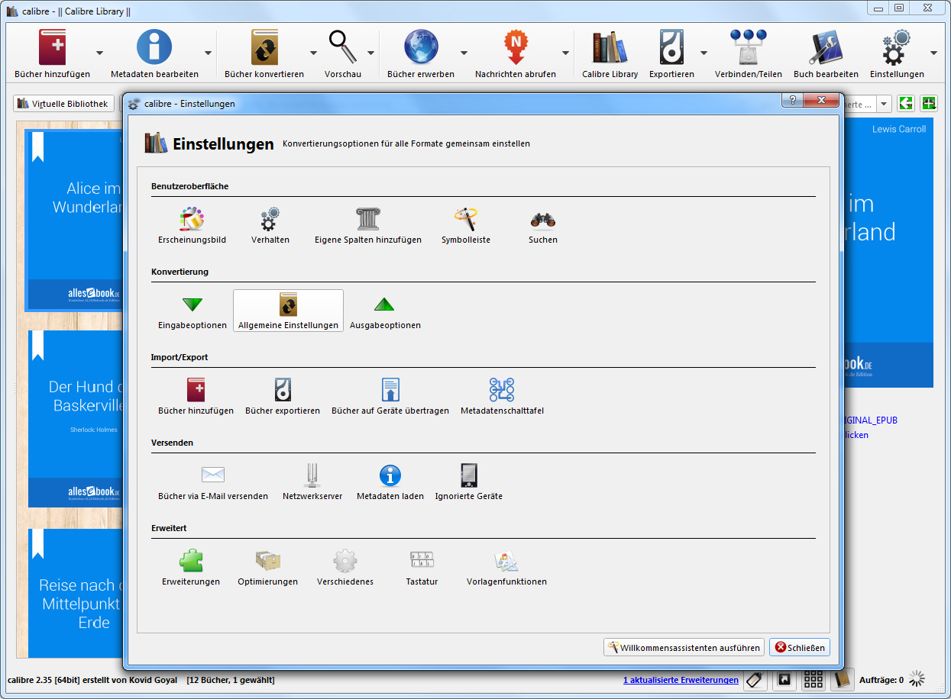Open the search box dropdown arrow
The width and height of the screenshot is (951, 699).
click(x=884, y=104)
